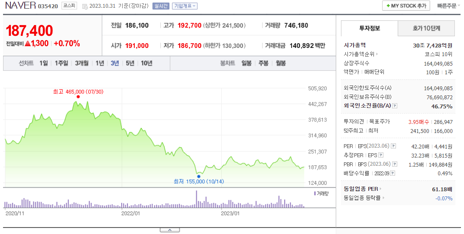464x234 pixels.
Task: Click the calendar icon next to 2023.10.31
Action: pyautogui.click(x=85, y=6)
